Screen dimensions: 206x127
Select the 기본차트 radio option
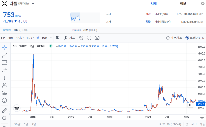[x=174, y=38]
